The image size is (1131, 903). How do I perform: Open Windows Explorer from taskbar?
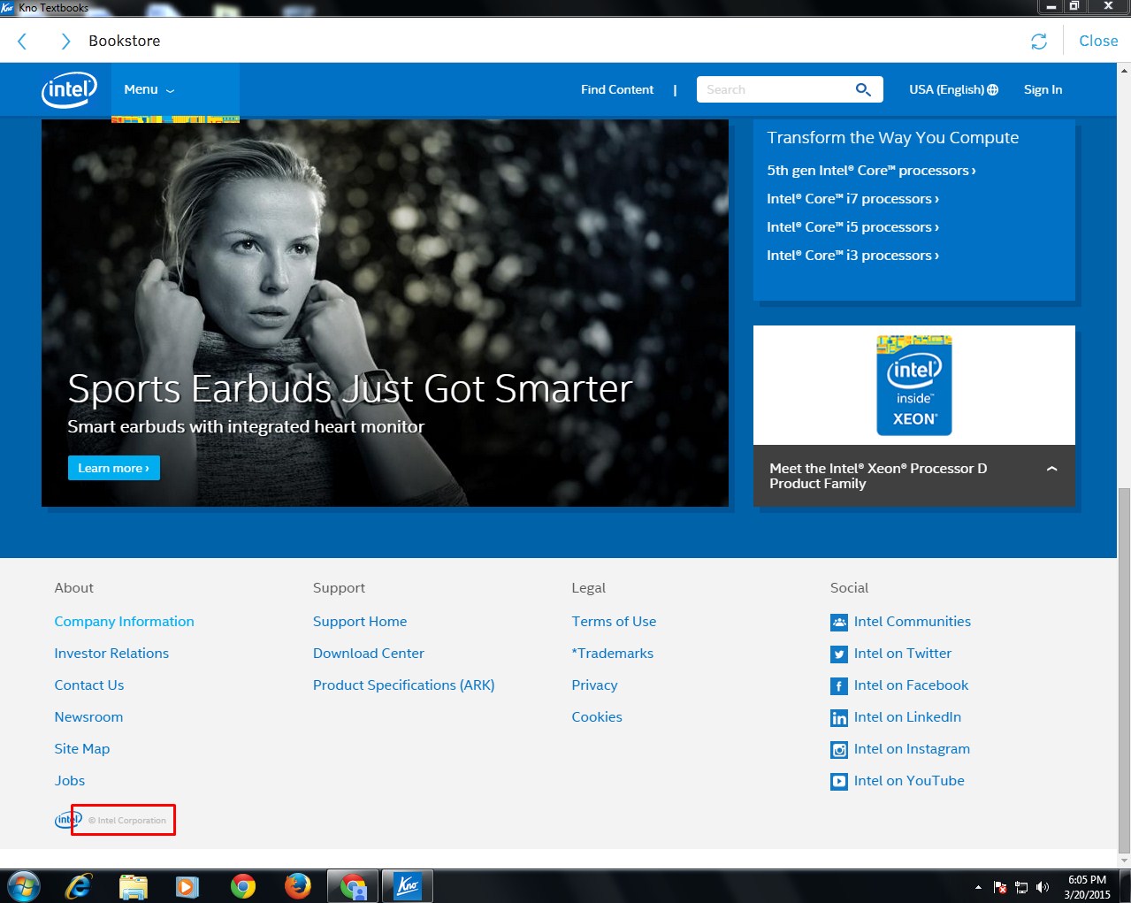coord(134,886)
